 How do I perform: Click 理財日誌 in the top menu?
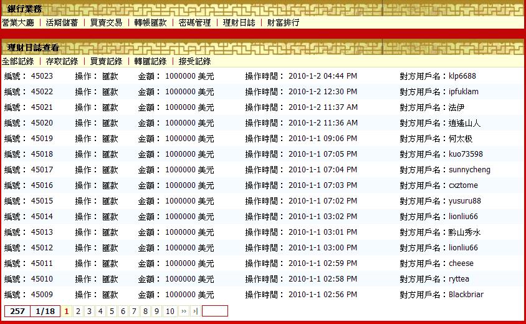coord(239,22)
